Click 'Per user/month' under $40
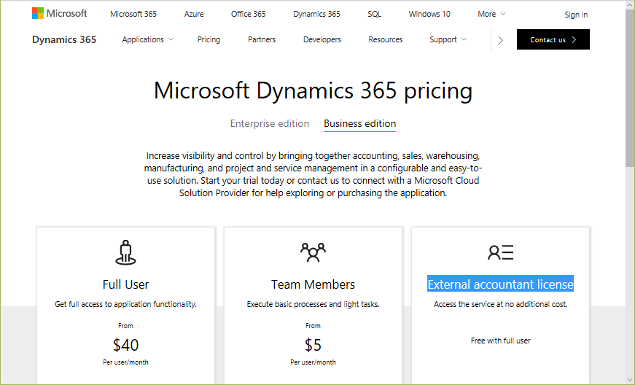The width and height of the screenshot is (635, 385). [125, 362]
